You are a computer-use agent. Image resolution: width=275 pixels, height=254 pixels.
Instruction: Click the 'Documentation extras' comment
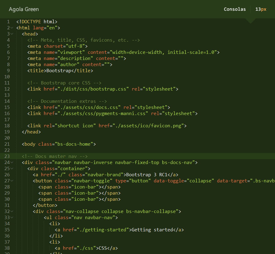67,101
